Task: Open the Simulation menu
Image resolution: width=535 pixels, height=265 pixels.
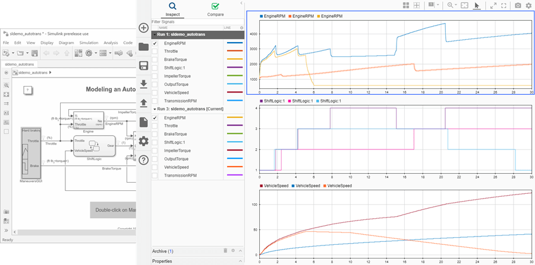Action: [89, 43]
